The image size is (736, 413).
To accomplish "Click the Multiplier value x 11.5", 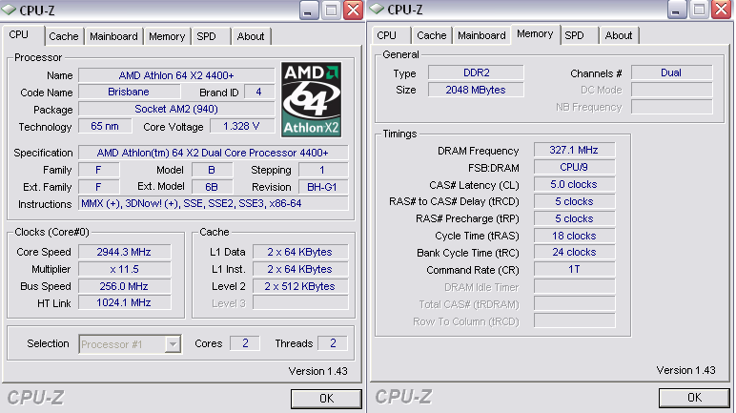I will pyautogui.click(x=124, y=269).
